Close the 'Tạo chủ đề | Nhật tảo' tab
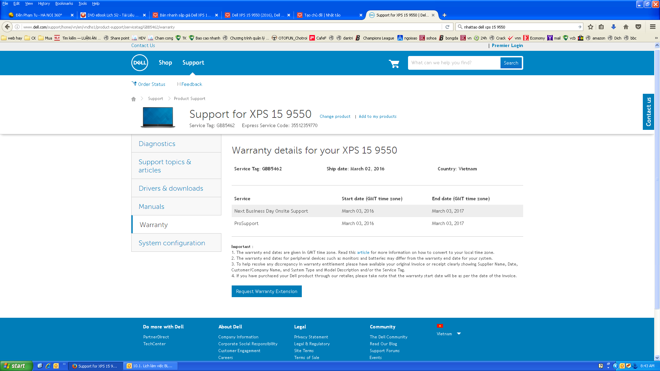Viewport: 660px width, 371px height. [x=361, y=15]
